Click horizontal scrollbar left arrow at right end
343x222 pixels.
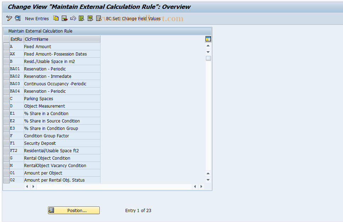pyautogui.click(x=195, y=187)
